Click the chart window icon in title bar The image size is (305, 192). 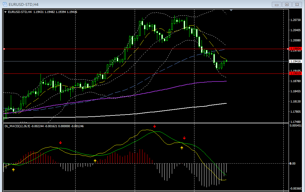coord(5,4)
